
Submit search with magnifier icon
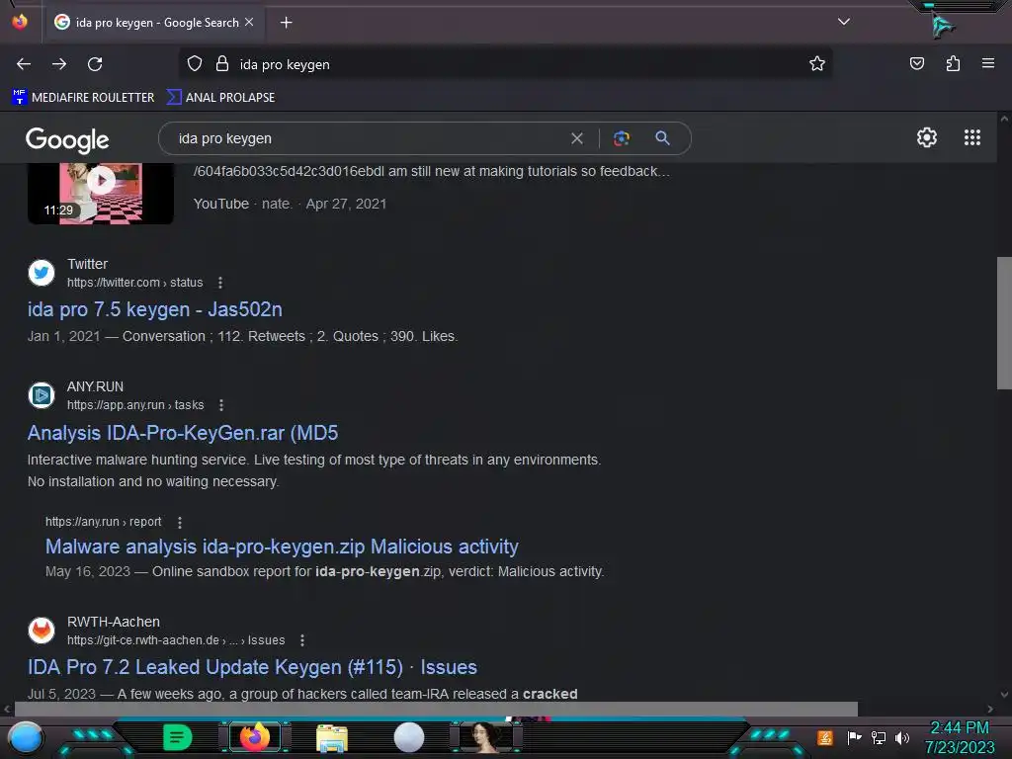[x=662, y=138]
